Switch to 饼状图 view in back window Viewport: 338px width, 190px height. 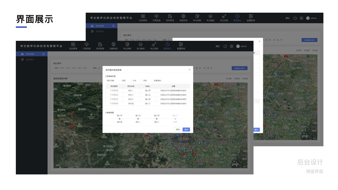click(315, 50)
